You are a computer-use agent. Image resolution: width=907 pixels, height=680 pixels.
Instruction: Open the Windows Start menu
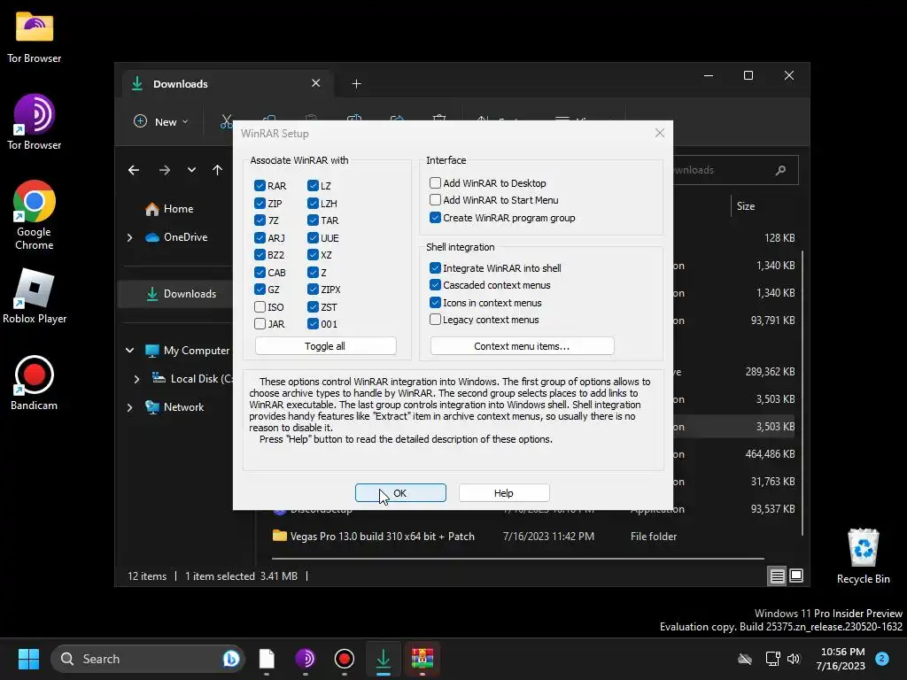coord(28,659)
